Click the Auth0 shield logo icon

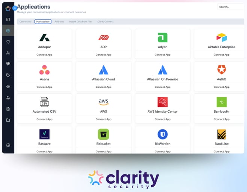(221, 70)
